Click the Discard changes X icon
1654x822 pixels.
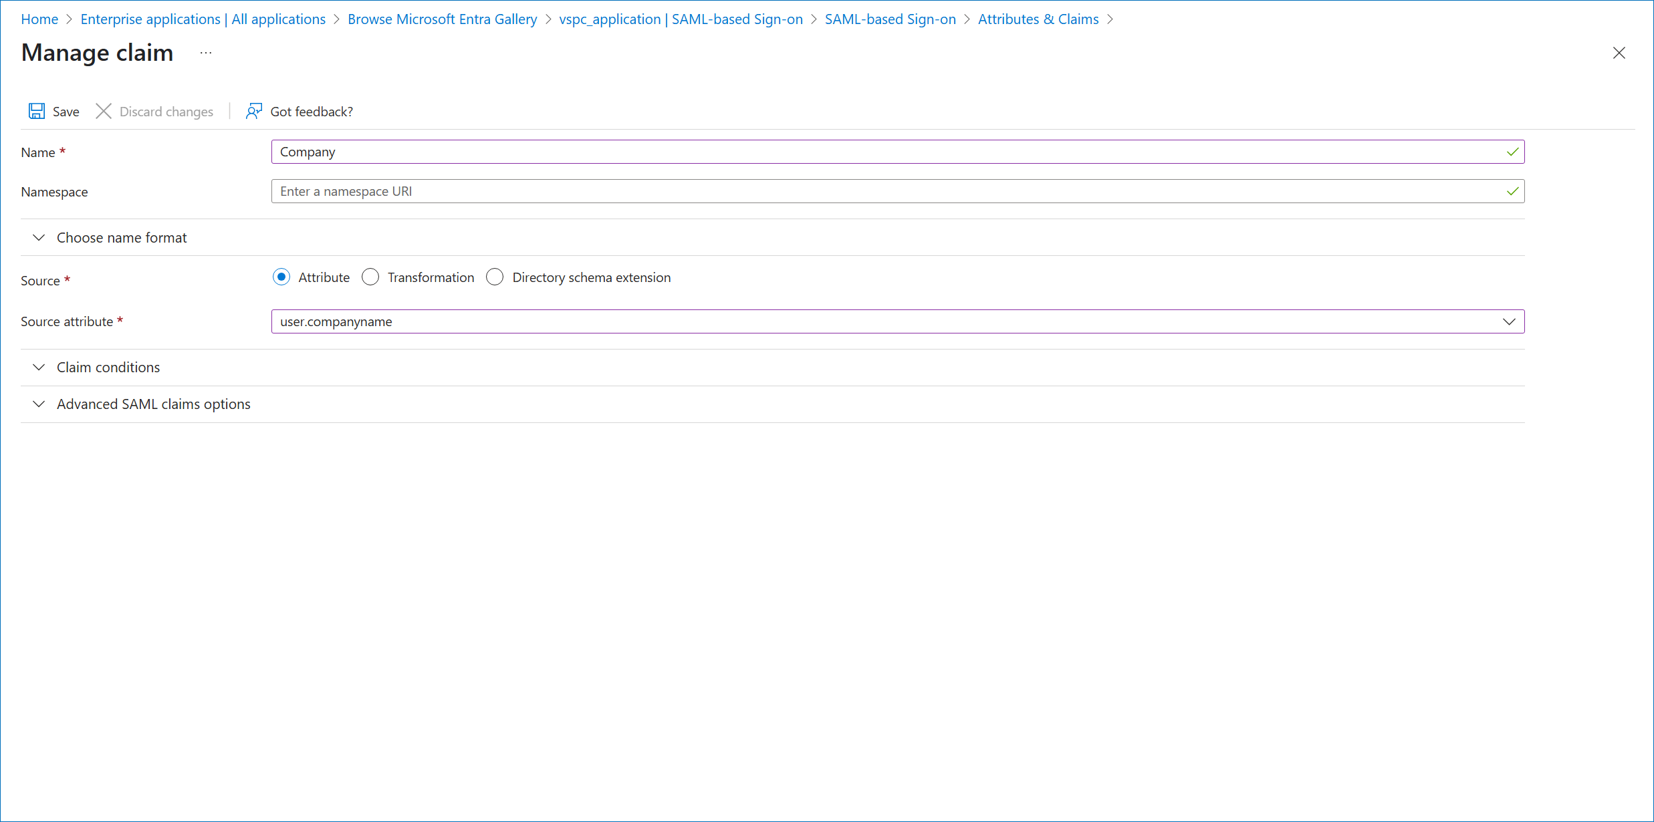pyautogui.click(x=104, y=111)
